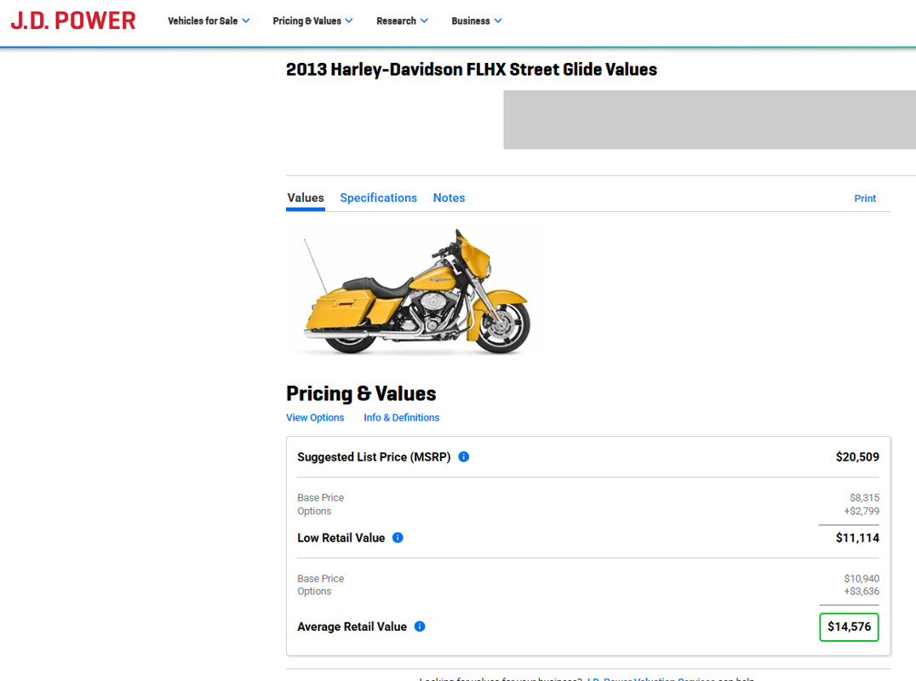Click the Print link
Screen dimensions: 916x681
(865, 198)
